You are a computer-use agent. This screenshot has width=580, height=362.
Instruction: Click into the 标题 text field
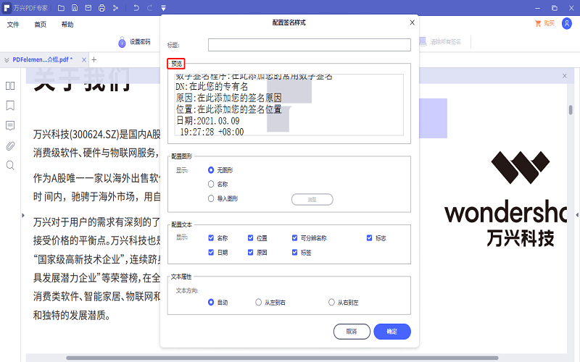310,45
